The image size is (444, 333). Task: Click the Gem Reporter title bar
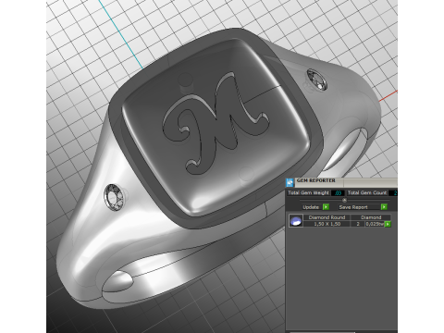pos(346,182)
